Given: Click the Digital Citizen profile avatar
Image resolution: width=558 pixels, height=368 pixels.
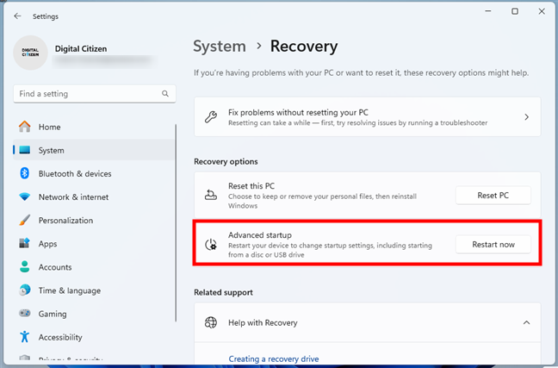Looking at the screenshot, I should [x=31, y=53].
